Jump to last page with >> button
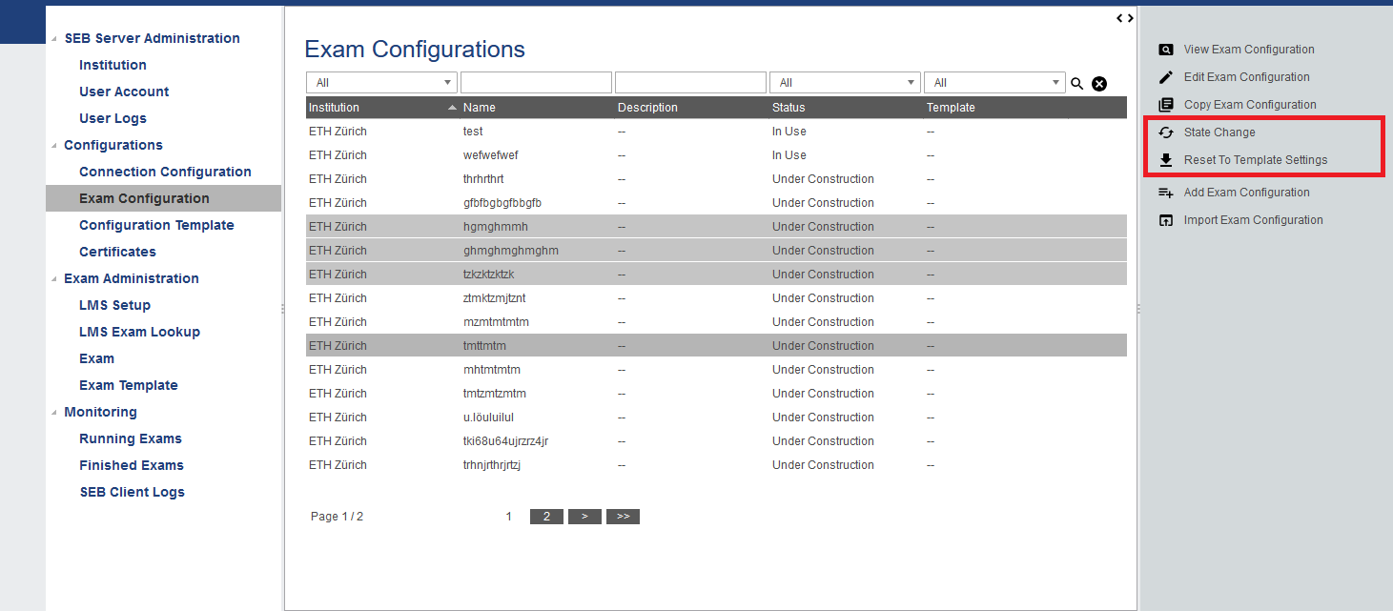This screenshot has height=611, width=1393. 623,517
